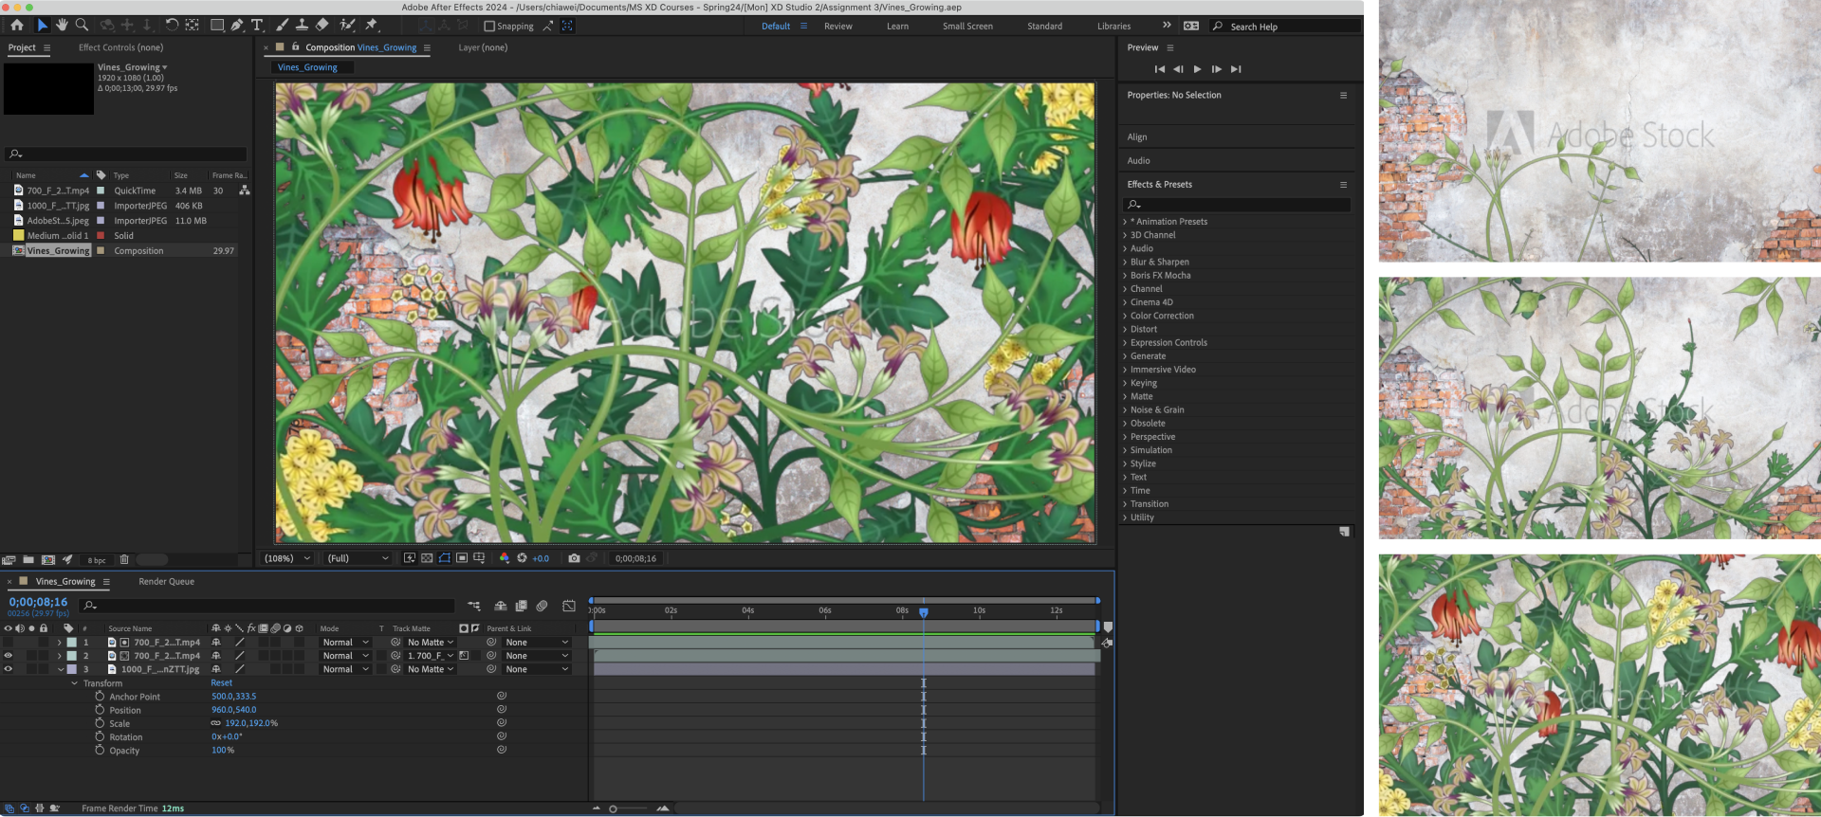Select the Horizontal Type tool
The image size is (1821, 817).
point(257,26)
